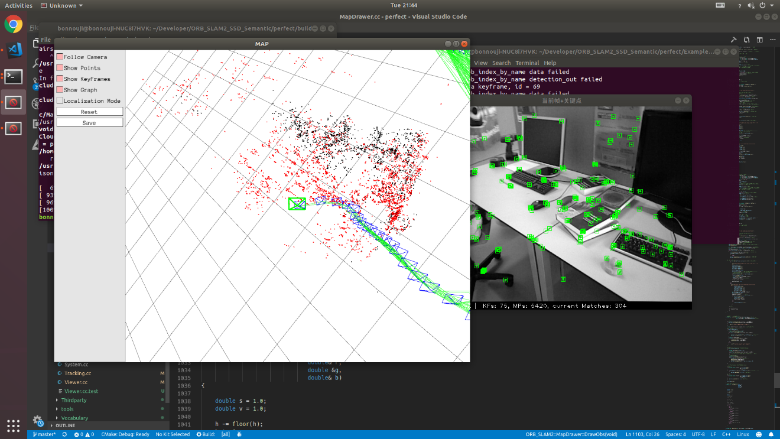This screenshot has width=780, height=439.
Task: Open the Show Applications grid
Action: pos(13,425)
